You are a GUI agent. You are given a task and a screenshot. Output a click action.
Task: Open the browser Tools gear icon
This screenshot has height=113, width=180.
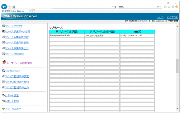tap(173, 7)
